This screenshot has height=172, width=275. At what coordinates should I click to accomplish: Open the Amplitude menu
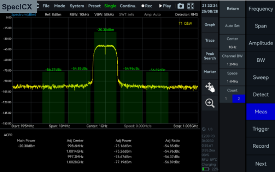[x=261, y=43]
